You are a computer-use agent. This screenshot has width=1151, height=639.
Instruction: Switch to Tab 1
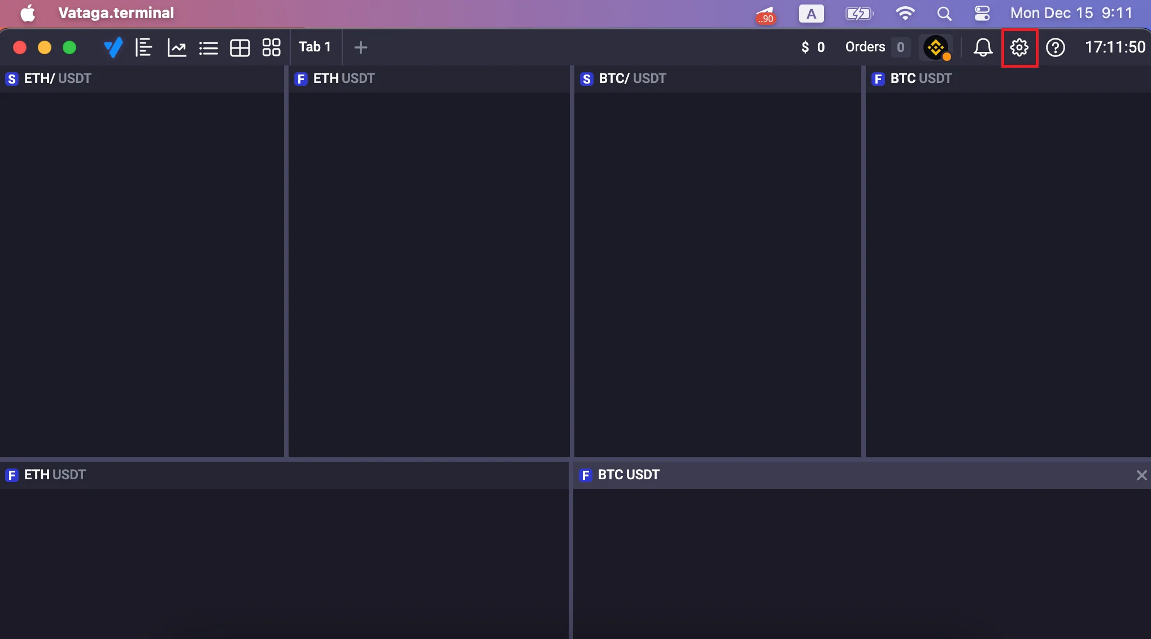315,47
